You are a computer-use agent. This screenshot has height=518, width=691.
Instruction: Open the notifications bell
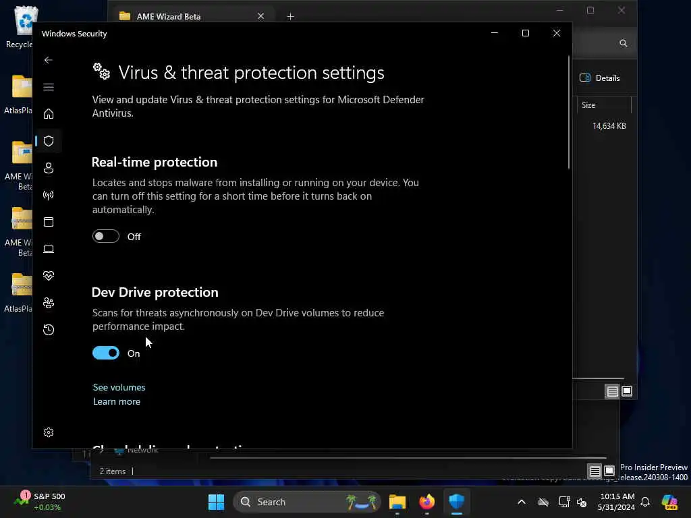(645, 502)
